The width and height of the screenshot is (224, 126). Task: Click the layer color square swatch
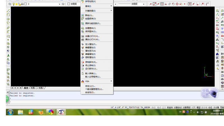tap(25, 4)
